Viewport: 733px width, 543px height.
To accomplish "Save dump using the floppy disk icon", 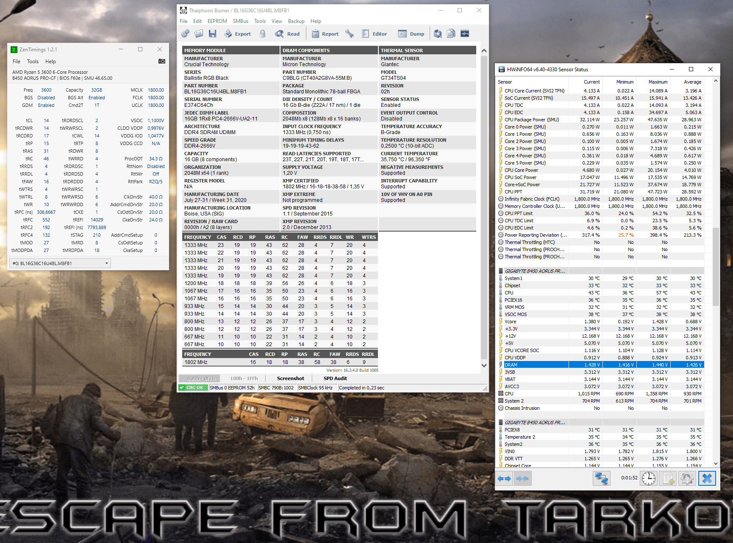I will coord(213,34).
